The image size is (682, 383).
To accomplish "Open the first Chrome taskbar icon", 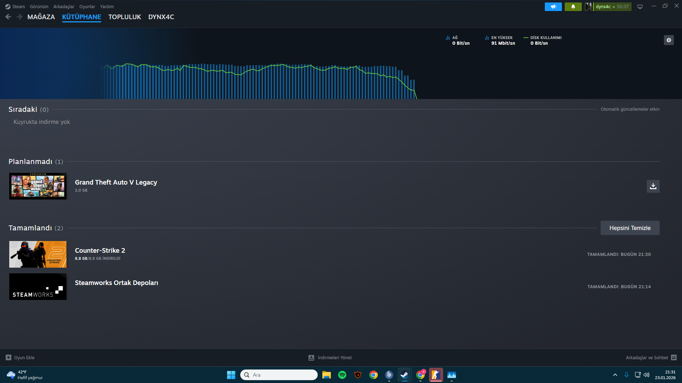I will coord(374,375).
